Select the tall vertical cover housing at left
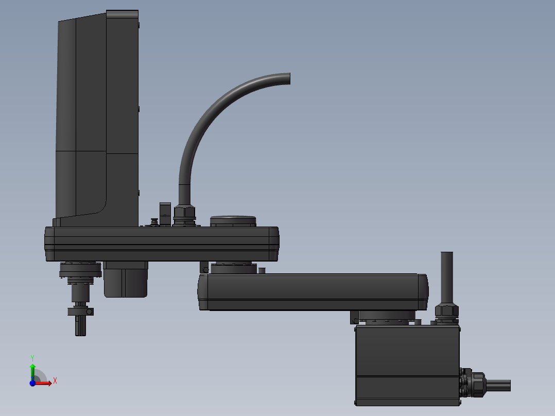Screen dimensions: 555x416 [x=97, y=118]
